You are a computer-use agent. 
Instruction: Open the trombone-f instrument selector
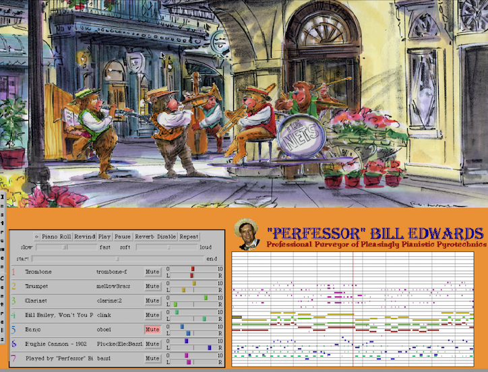coord(119,272)
